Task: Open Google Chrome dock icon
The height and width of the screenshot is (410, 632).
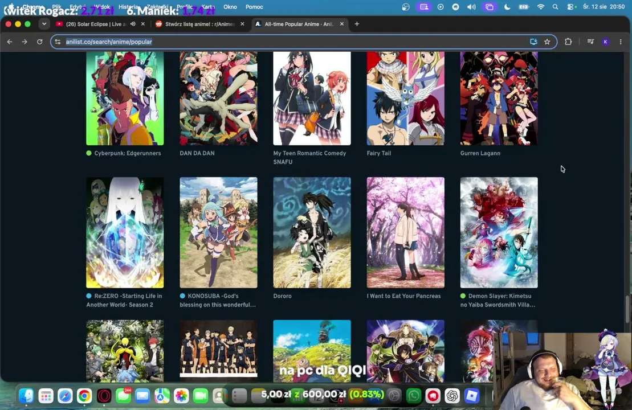Action: (x=84, y=396)
